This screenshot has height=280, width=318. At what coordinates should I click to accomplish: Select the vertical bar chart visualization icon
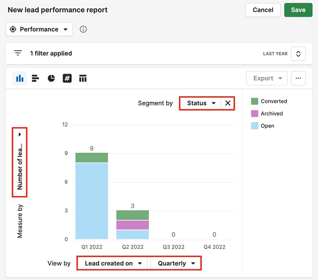19,78
